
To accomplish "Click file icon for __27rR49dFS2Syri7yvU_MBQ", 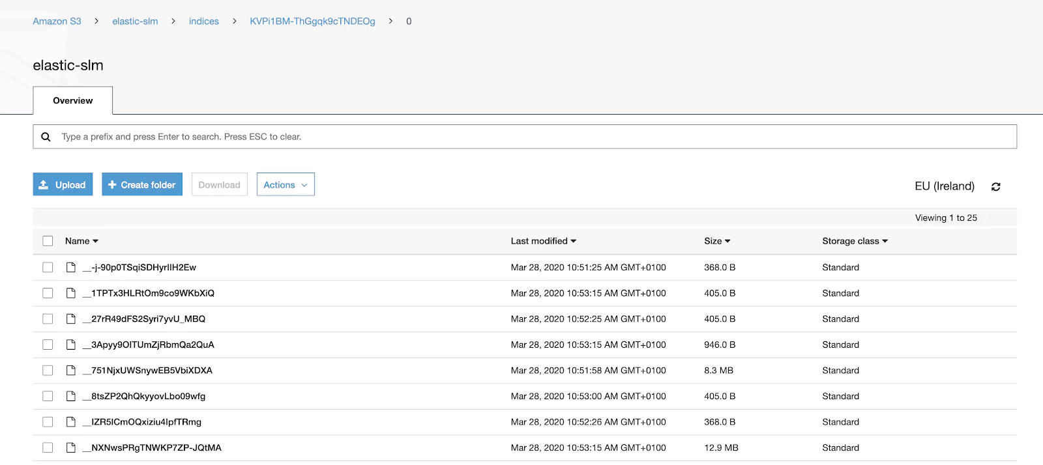I will [x=71, y=318].
